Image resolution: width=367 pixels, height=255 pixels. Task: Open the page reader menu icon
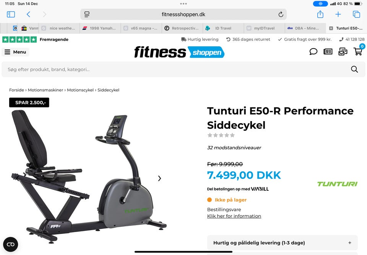[87, 14]
